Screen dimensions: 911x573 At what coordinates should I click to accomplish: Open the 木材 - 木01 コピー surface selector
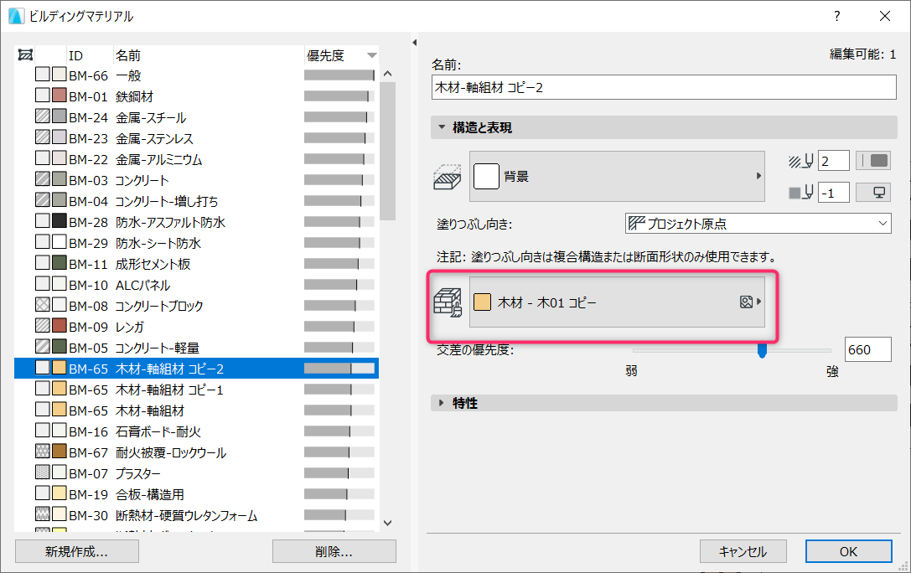pos(617,302)
